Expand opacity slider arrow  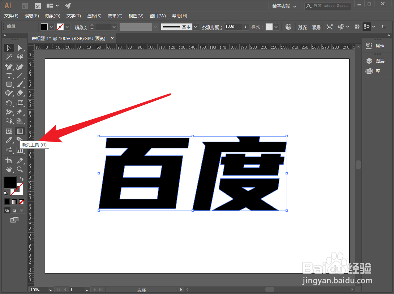point(245,27)
